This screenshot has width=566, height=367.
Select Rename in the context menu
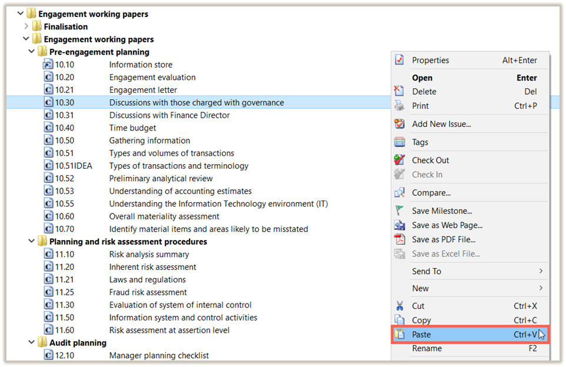pyautogui.click(x=427, y=348)
